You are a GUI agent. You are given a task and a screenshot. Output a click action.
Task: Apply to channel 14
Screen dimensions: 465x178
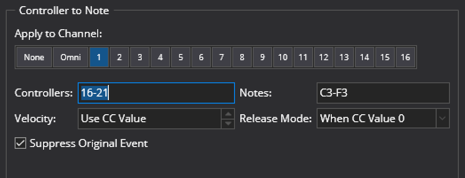pyautogui.click(x=365, y=57)
